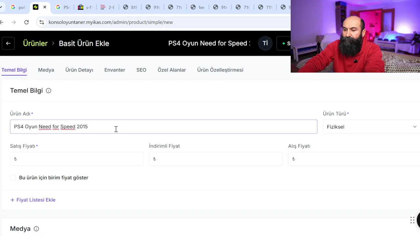Image resolution: width=420 pixels, height=236 pixels.
Task: Select the Temel Bilgi tab
Action: pyautogui.click(x=14, y=70)
